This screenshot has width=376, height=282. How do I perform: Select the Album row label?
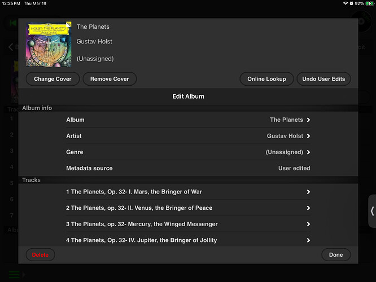coord(75,120)
